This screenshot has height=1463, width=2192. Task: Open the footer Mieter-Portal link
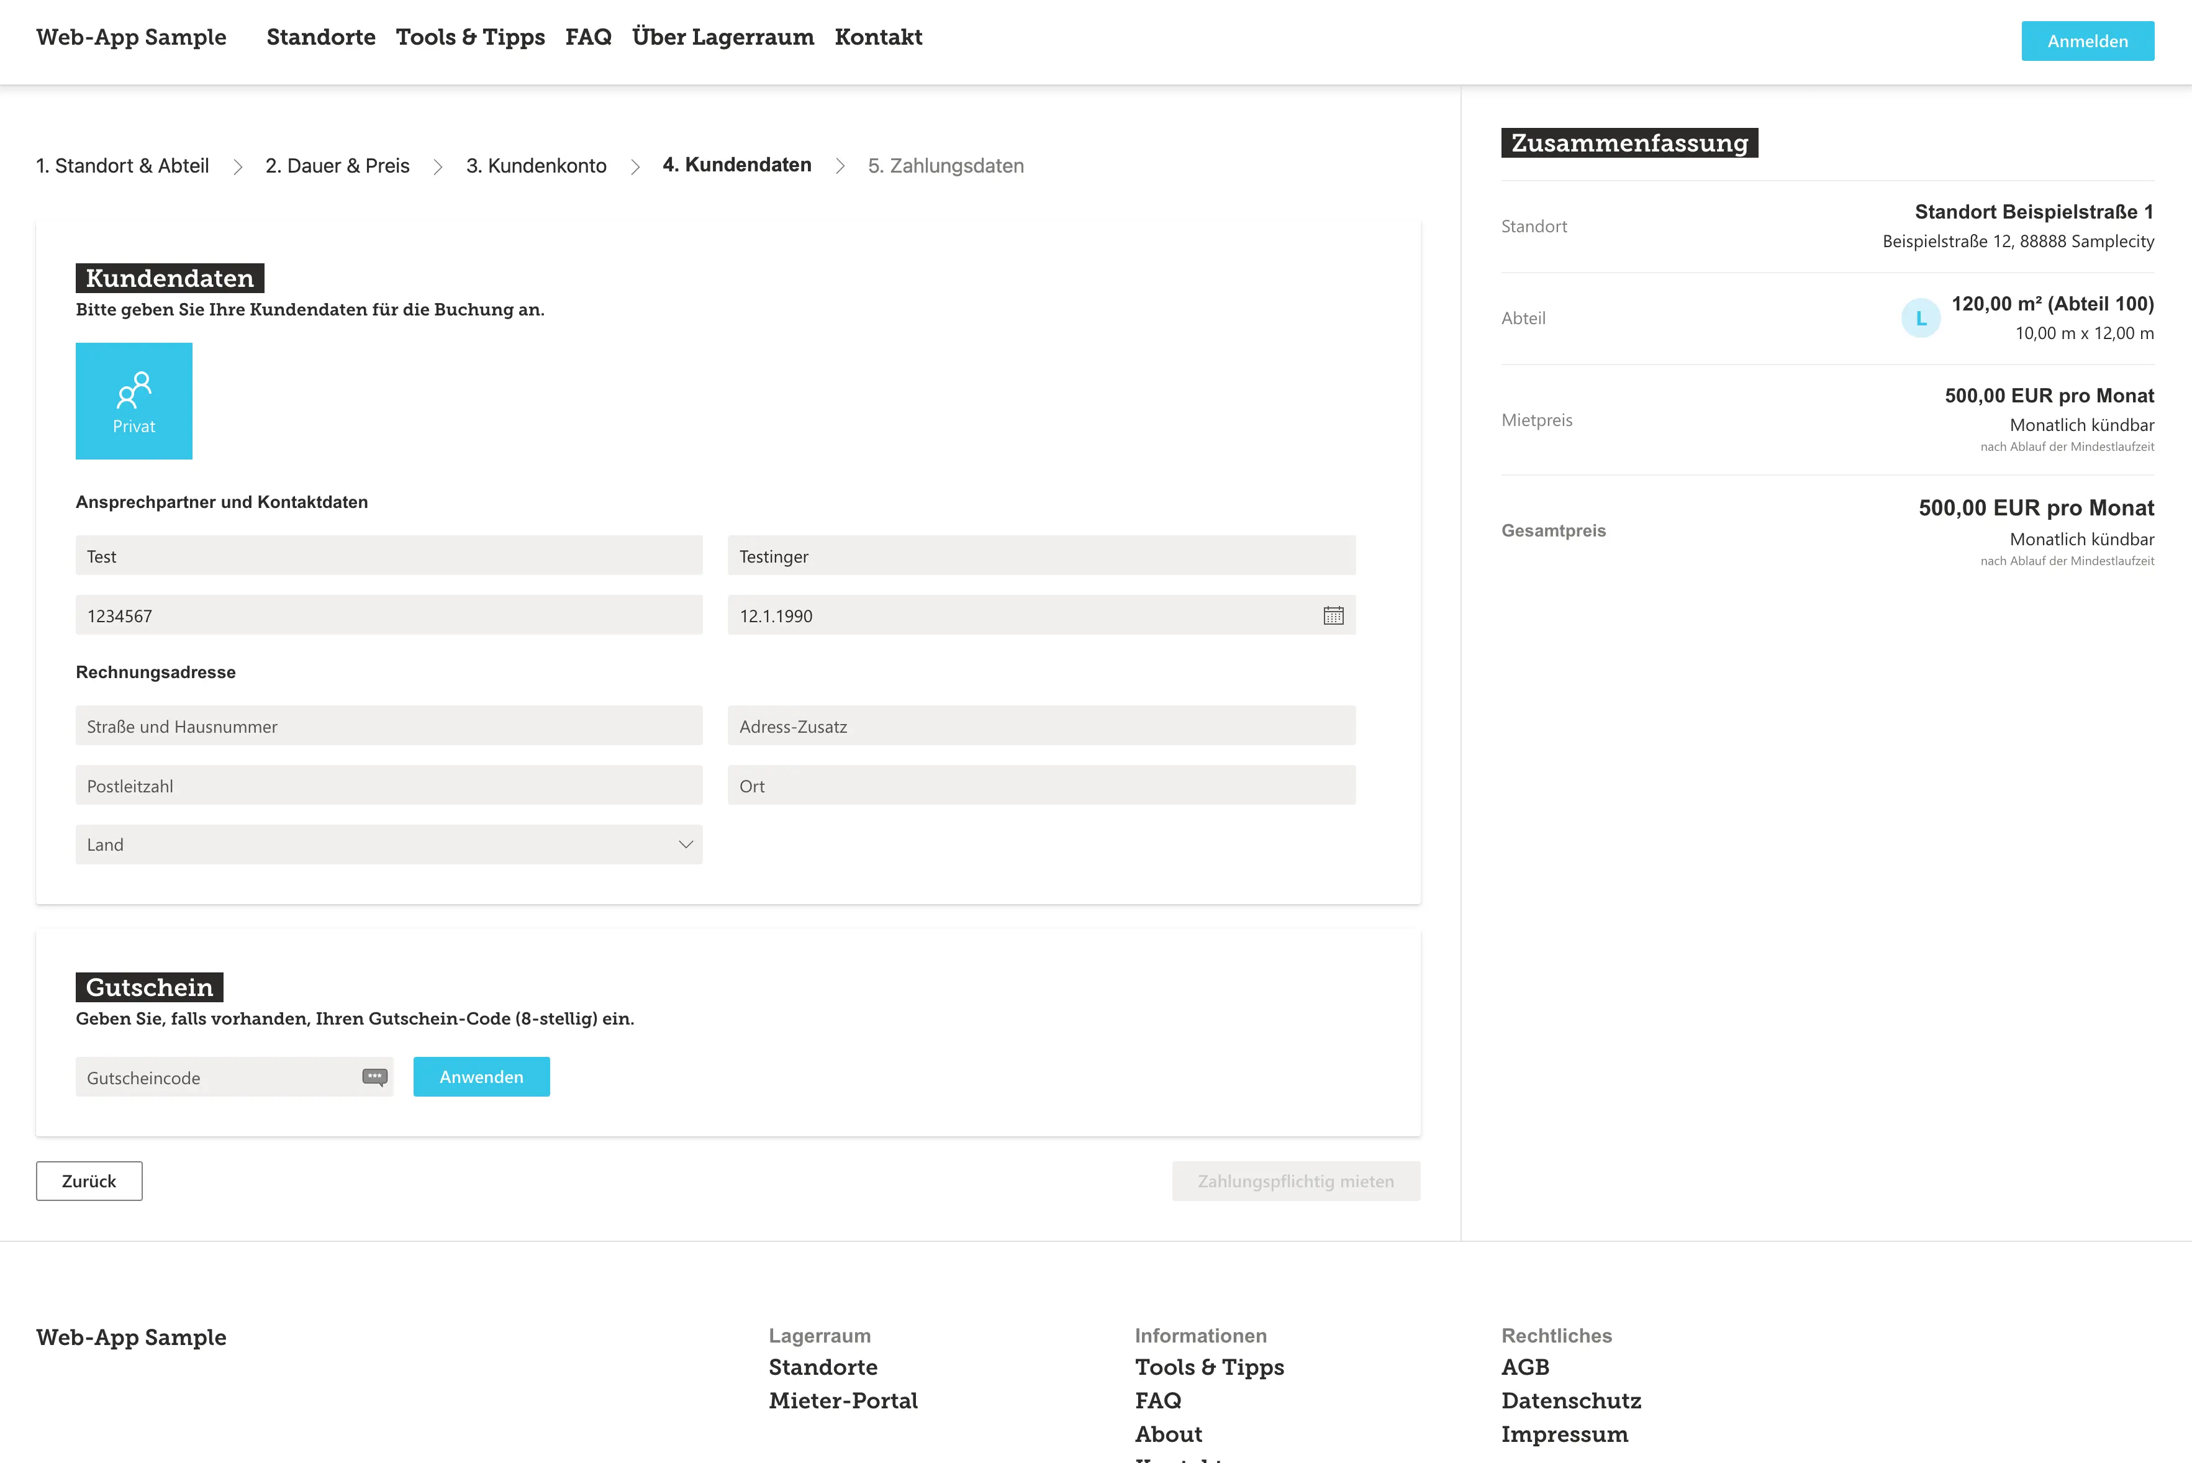point(843,1402)
